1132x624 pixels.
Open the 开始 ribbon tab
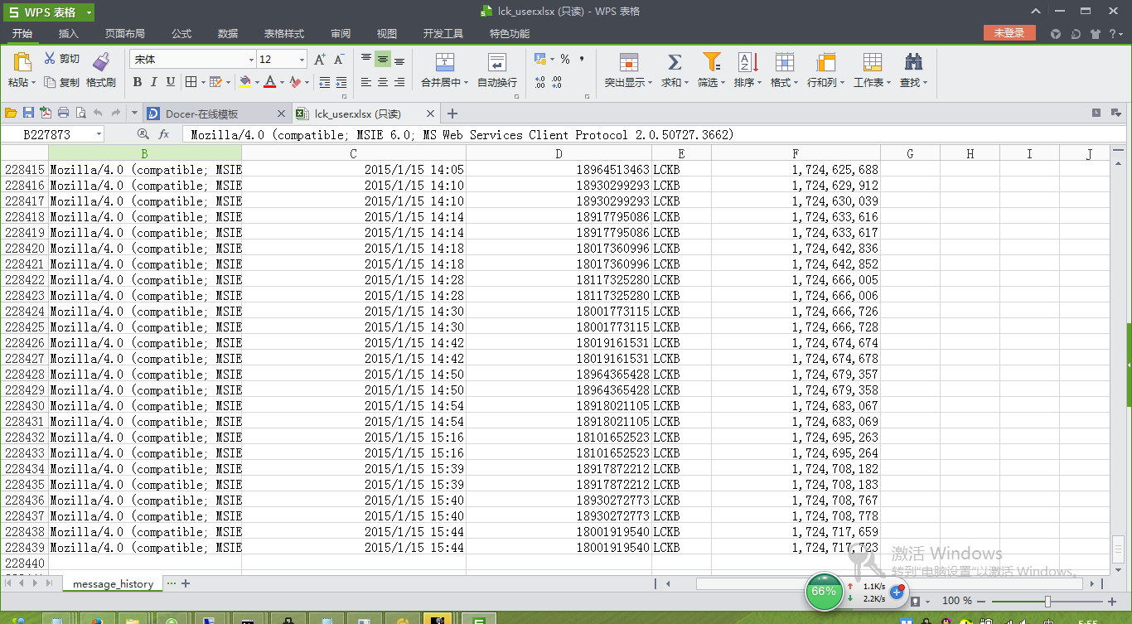[x=22, y=33]
